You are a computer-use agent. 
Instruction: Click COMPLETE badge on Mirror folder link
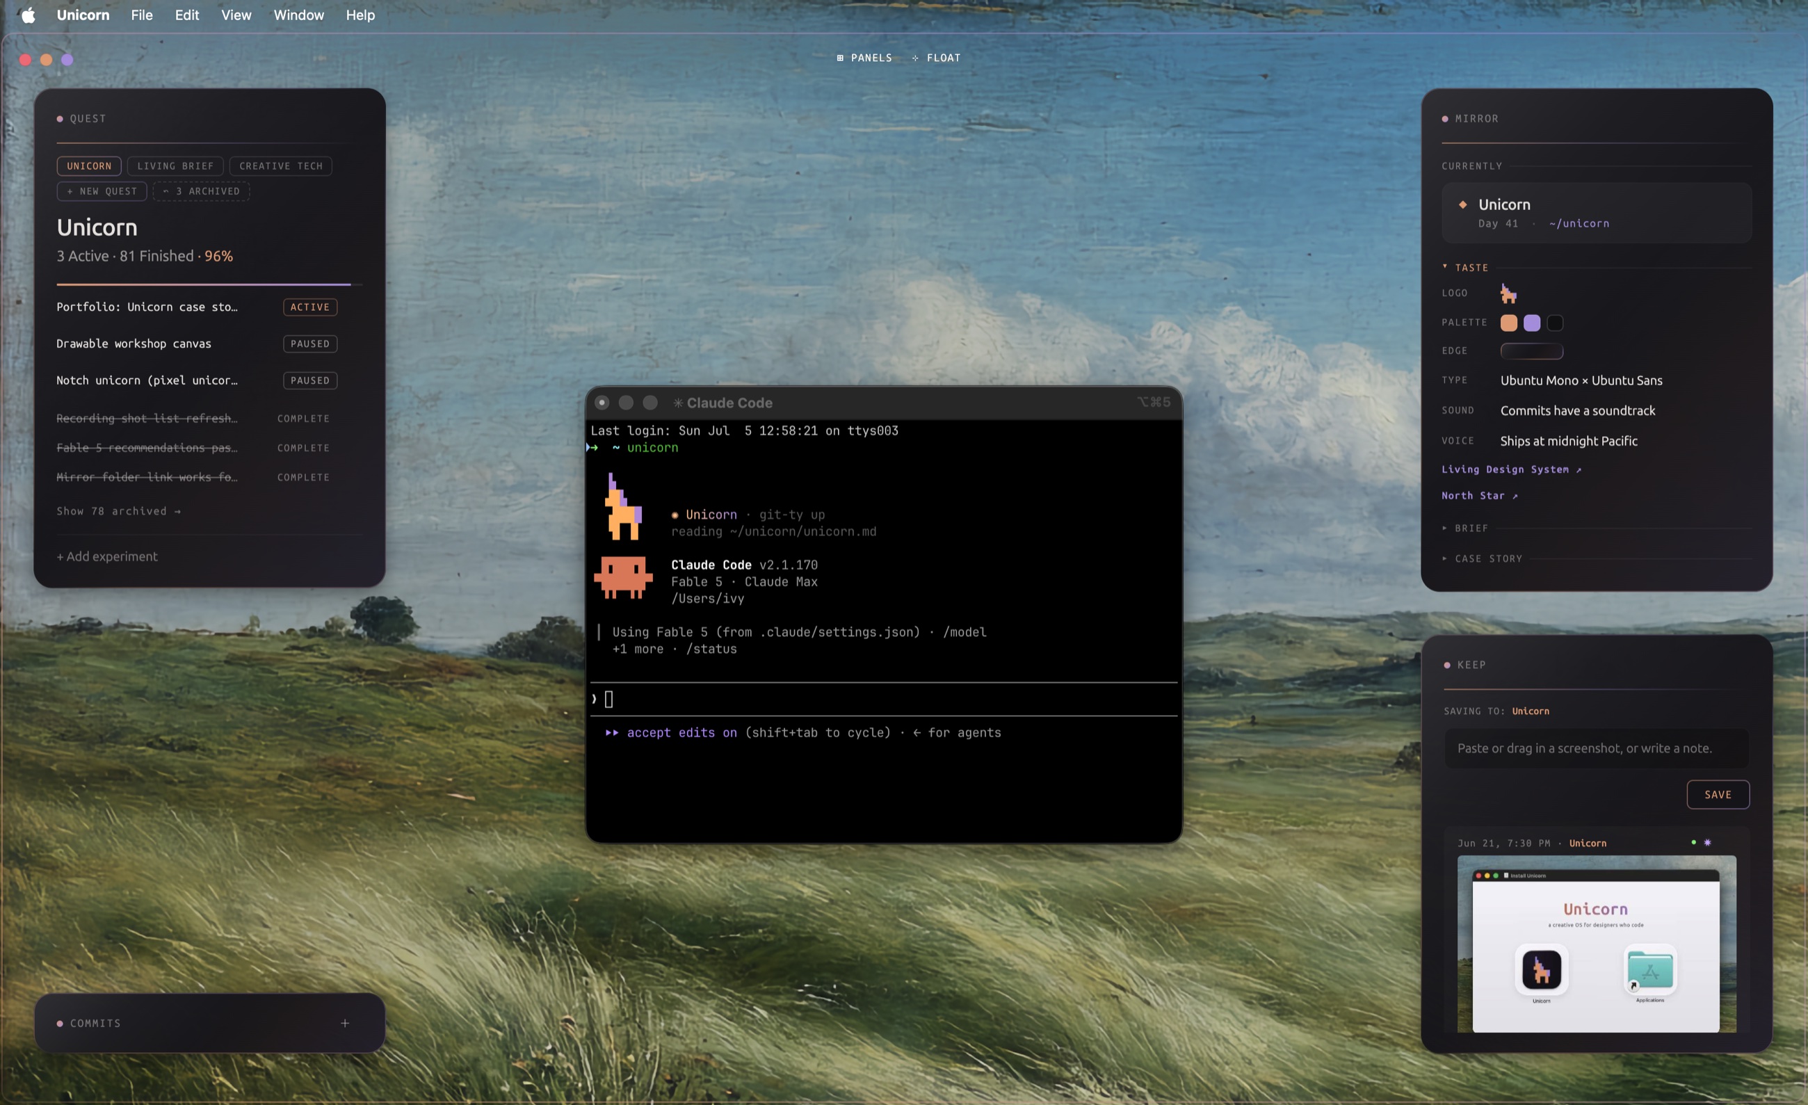(x=303, y=477)
